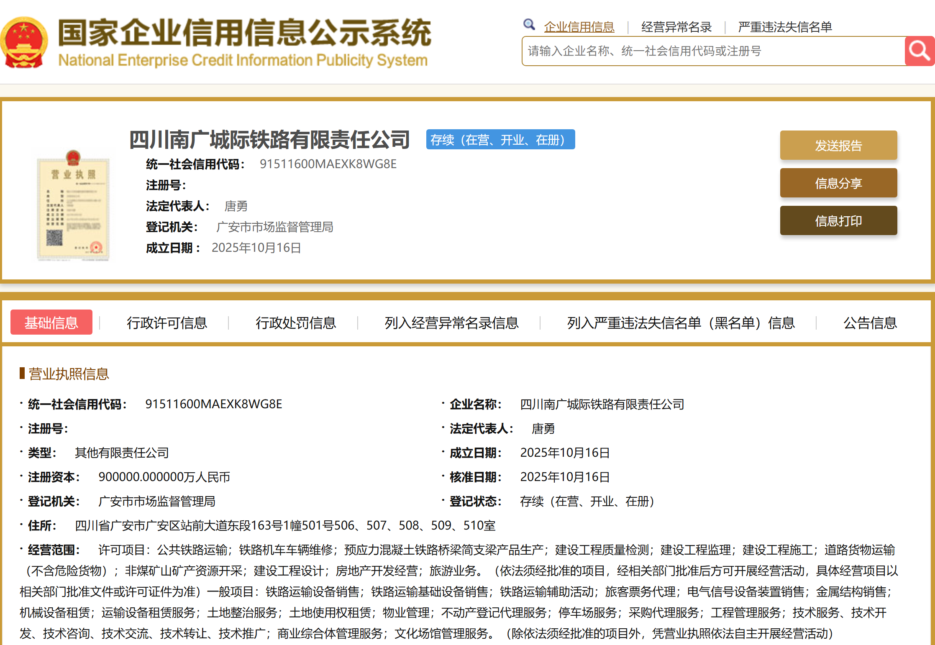The width and height of the screenshot is (935, 645).
Task: Select the 基础信息 tab
Action: (51, 322)
